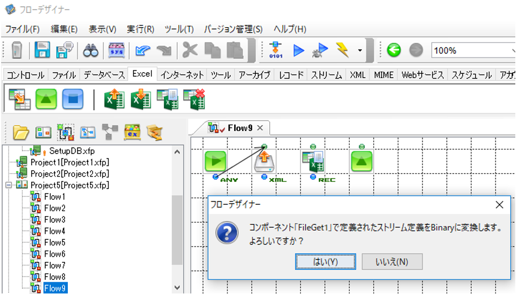Switch to the コントロール palette tab
Screen dimensions: 517x294
tap(25, 75)
